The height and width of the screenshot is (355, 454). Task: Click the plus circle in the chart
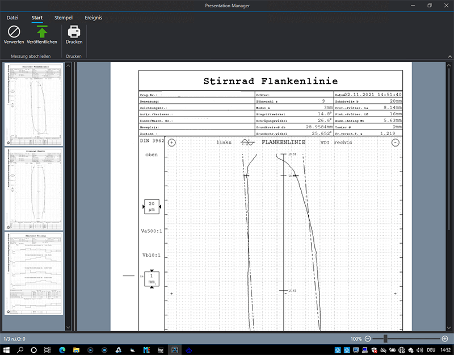[172, 143]
